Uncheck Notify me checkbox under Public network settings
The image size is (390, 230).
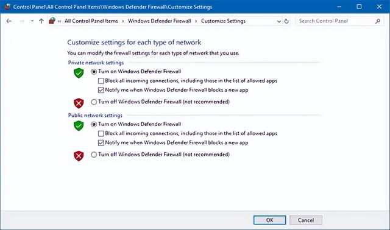[x=101, y=142]
